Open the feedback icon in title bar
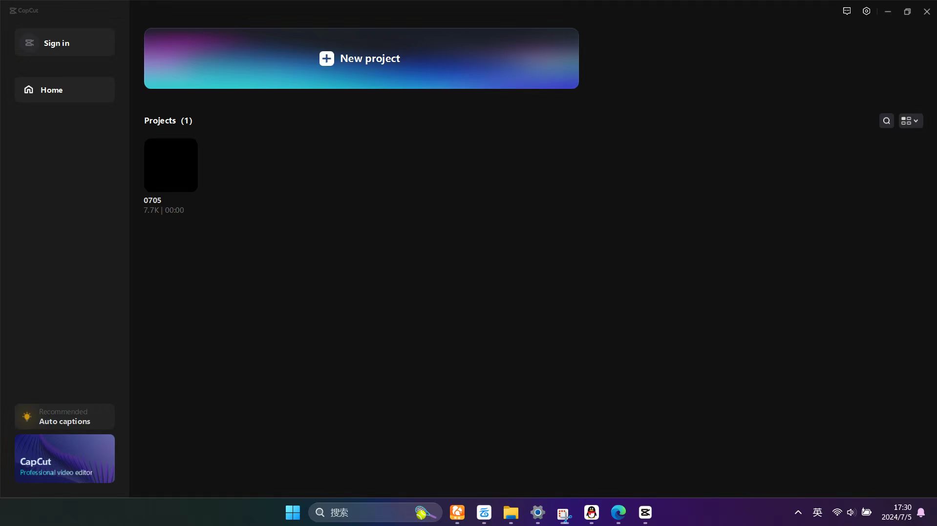 [847, 11]
